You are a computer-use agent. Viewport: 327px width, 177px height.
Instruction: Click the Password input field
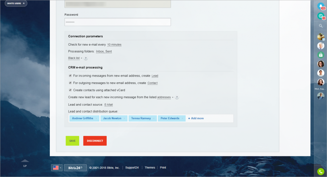pos(118,22)
